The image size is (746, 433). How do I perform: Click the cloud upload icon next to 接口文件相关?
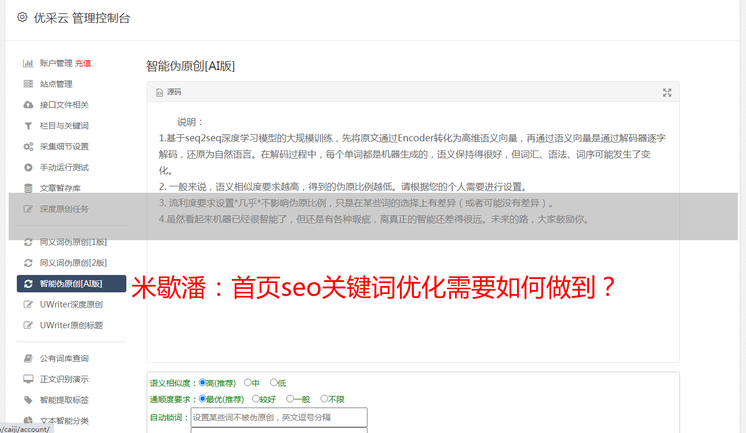(x=28, y=105)
